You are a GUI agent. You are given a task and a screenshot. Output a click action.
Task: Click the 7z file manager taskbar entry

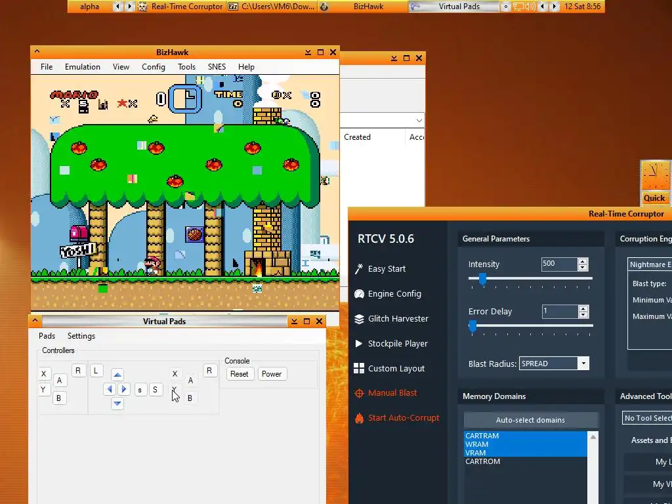coord(272,7)
